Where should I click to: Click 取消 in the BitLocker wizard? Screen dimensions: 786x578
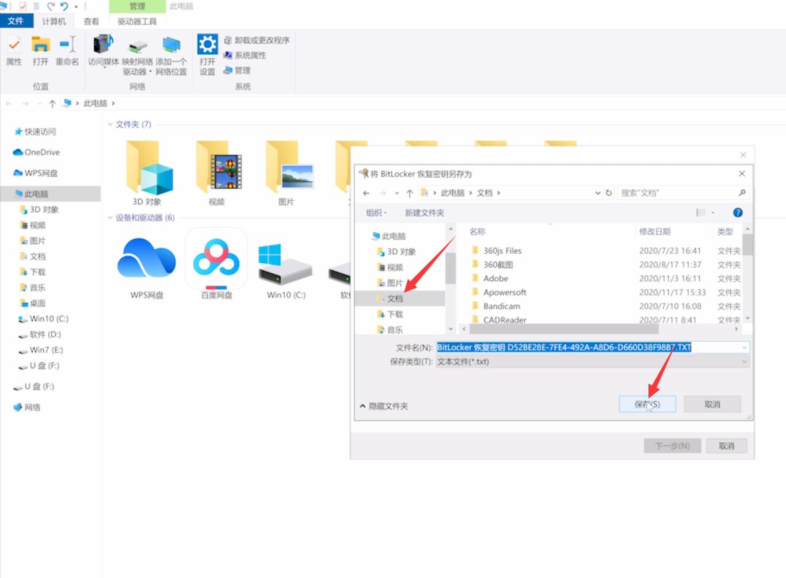[726, 446]
